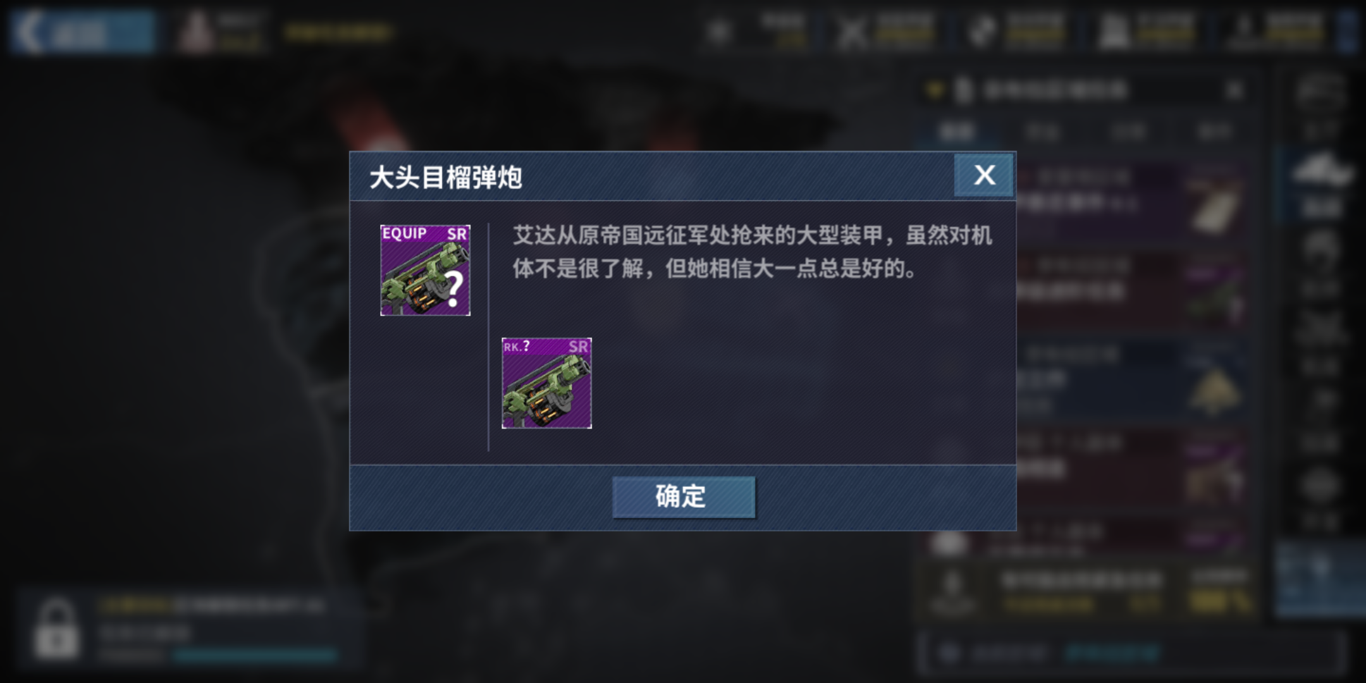The width and height of the screenshot is (1366, 683).
Task: Click the round icon in lower right sidebar
Action: pyautogui.click(x=1320, y=486)
